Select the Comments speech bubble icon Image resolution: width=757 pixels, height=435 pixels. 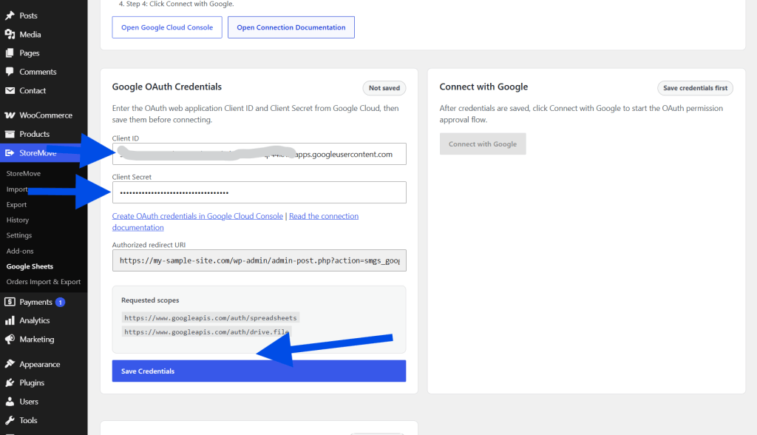tap(10, 72)
